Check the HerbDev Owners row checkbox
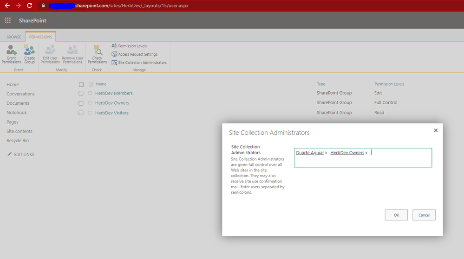The image size is (464, 259). click(81, 103)
